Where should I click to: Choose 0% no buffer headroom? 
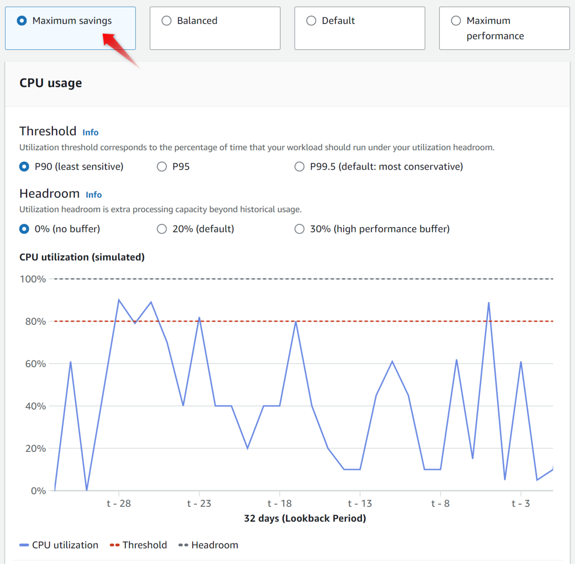click(x=24, y=229)
